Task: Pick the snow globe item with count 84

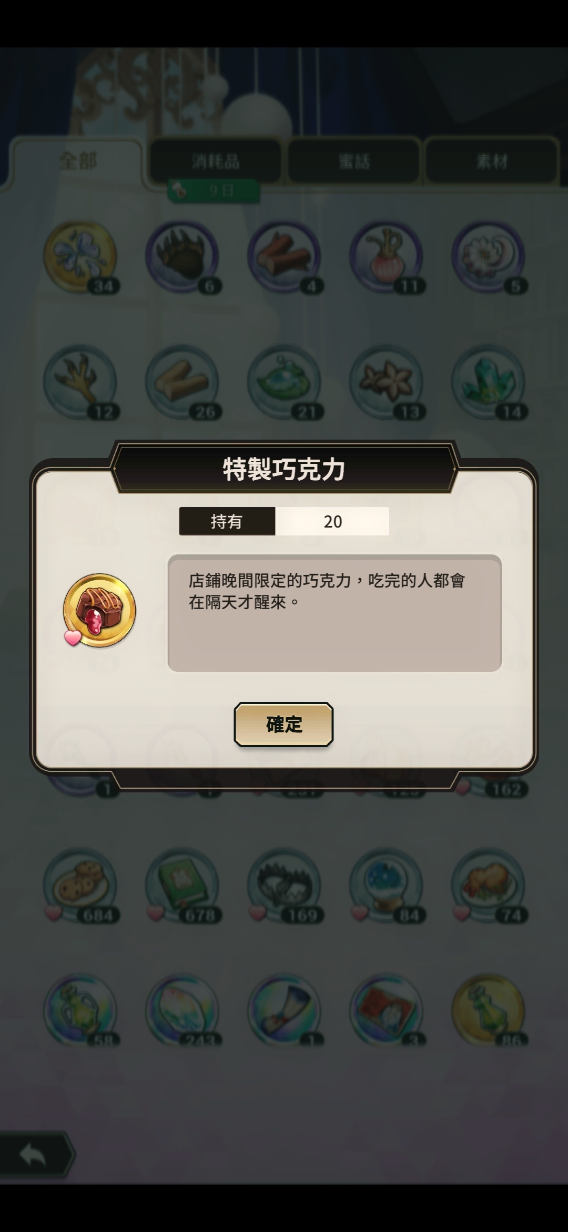Action: pyautogui.click(x=387, y=886)
